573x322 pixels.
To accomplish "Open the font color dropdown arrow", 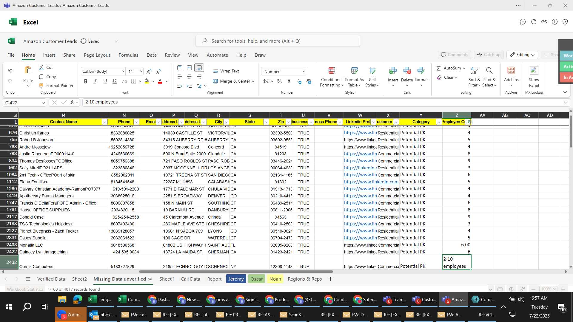I will (x=167, y=81).
